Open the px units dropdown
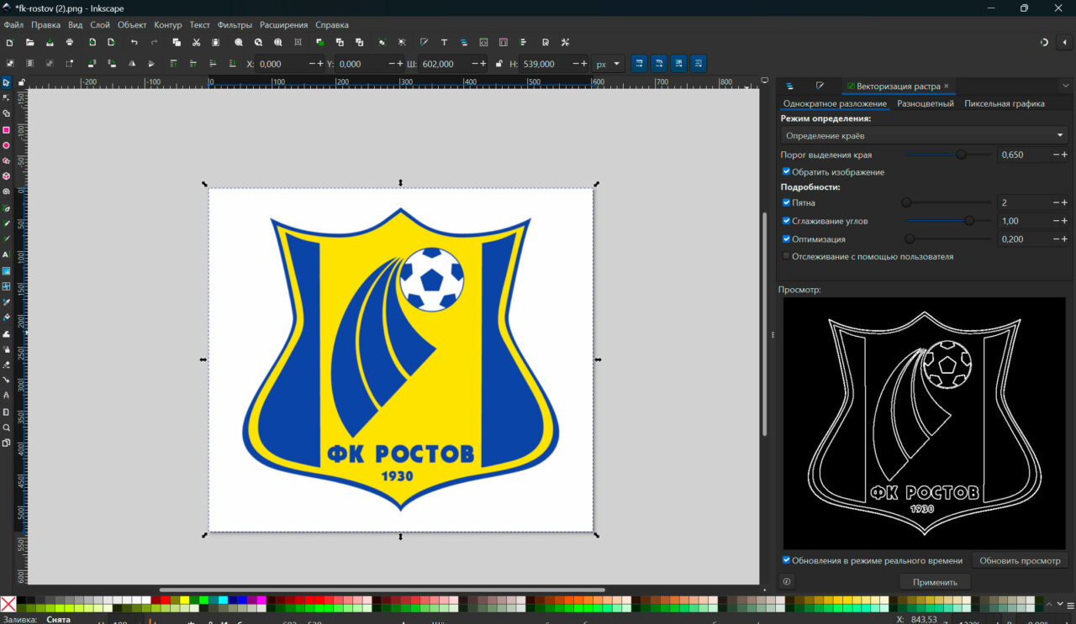The image size is (1076, 624). [x=608, y=64]
